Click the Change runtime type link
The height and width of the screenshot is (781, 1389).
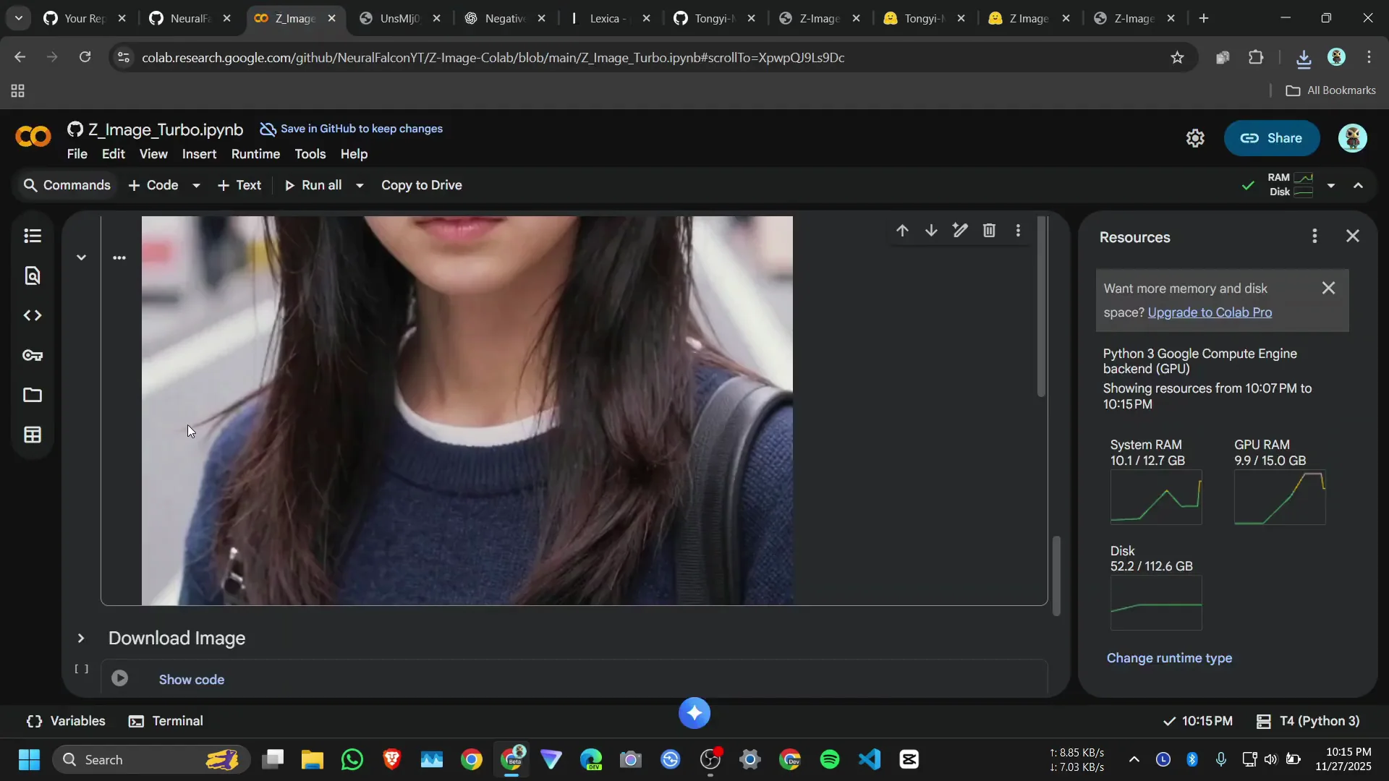pos(1169,658)
